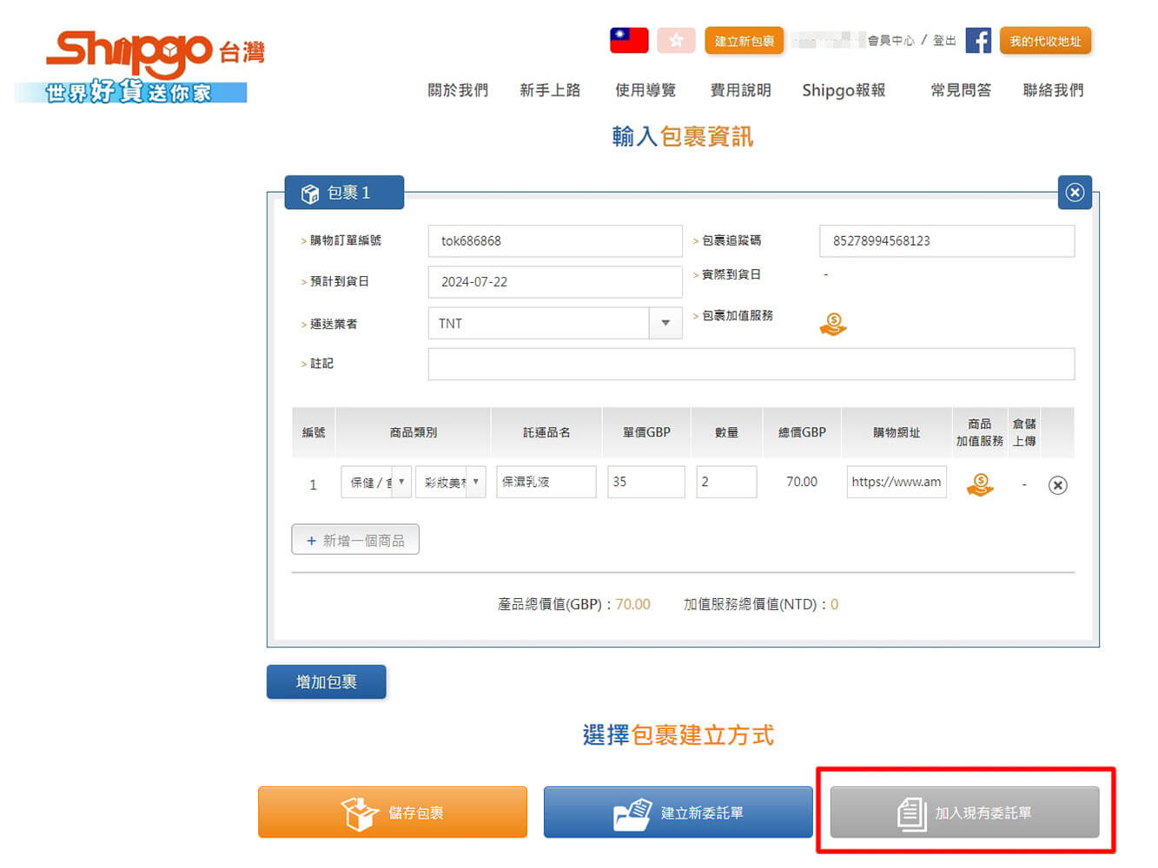Click the gray 加入現有委託單 button

[x=965, y=812]
